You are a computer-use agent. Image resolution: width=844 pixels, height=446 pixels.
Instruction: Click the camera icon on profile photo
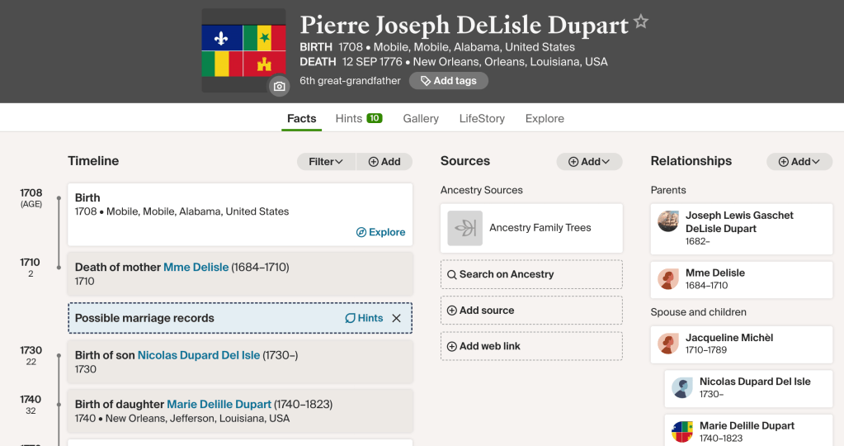pos(279,86)
